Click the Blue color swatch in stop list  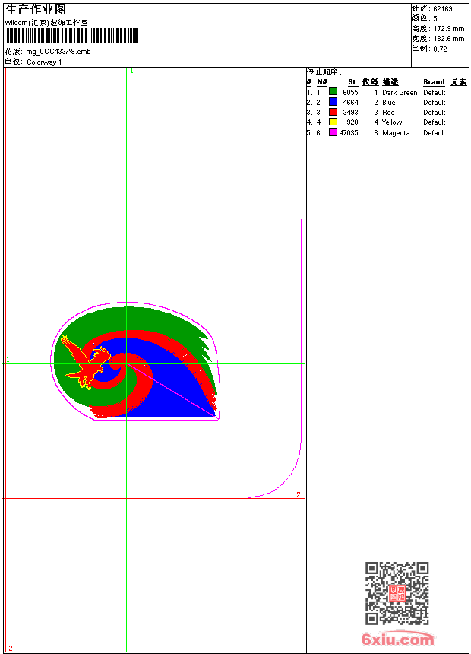click(333, 101)
